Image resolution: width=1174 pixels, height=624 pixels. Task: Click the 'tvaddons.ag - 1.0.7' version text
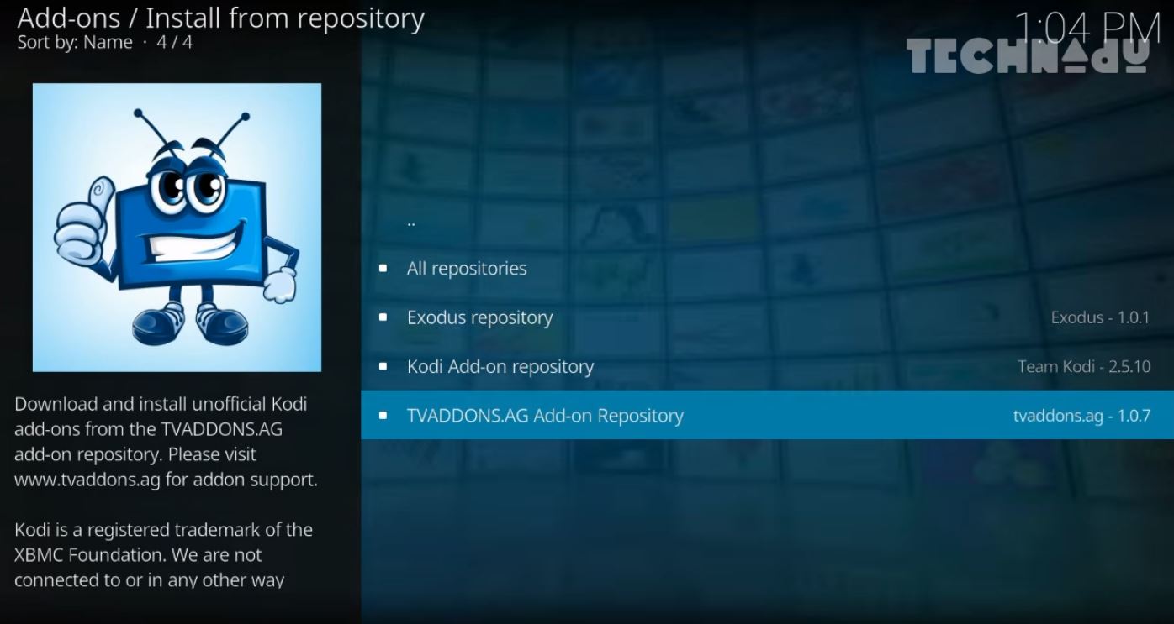click(1081, 415)
